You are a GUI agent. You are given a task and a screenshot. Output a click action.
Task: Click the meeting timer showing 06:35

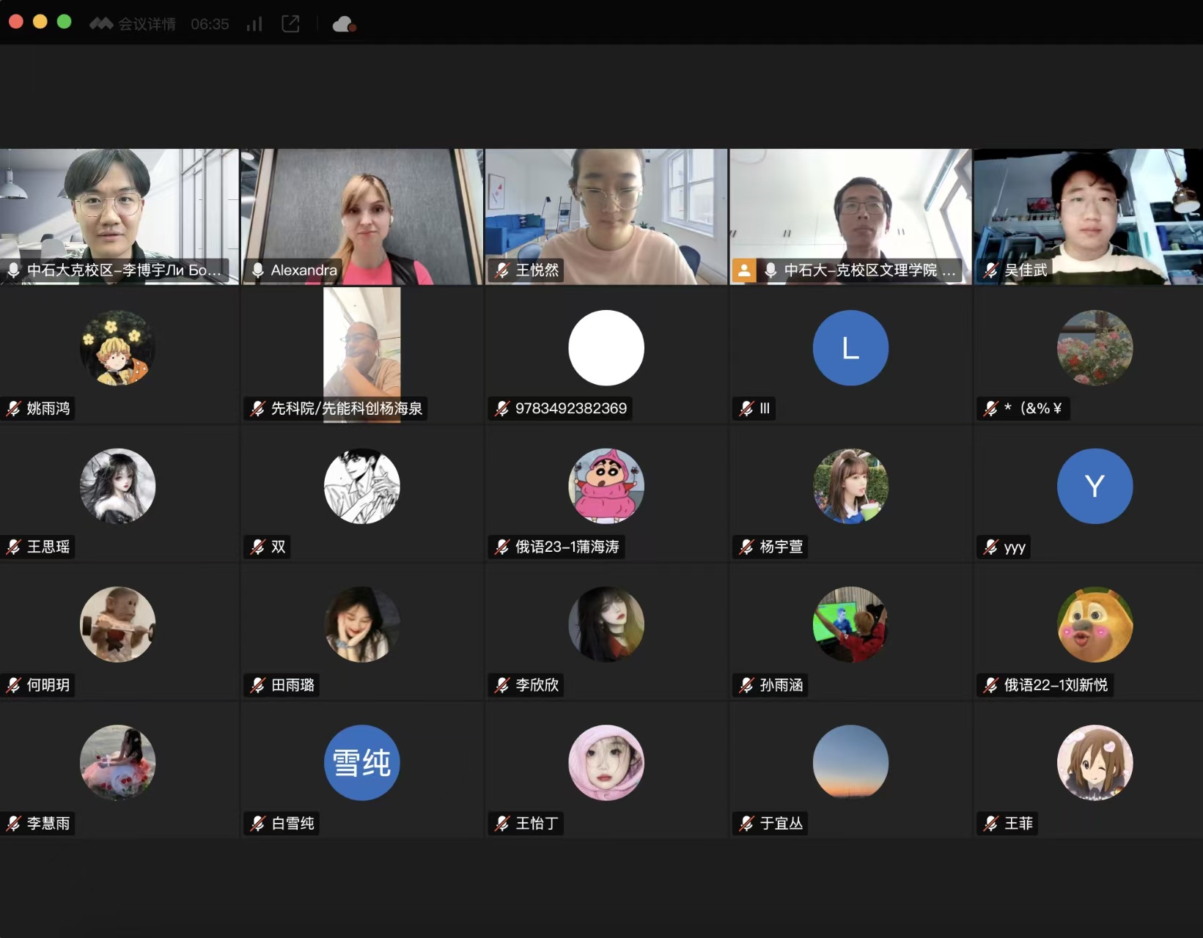(210, 24)
